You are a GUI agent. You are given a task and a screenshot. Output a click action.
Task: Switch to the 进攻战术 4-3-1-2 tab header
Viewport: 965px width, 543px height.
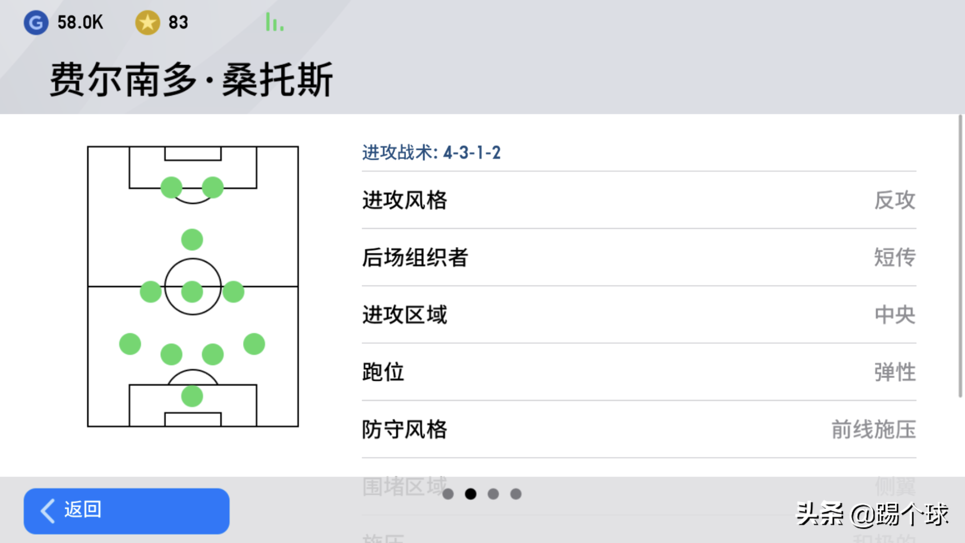pos(431,153)
